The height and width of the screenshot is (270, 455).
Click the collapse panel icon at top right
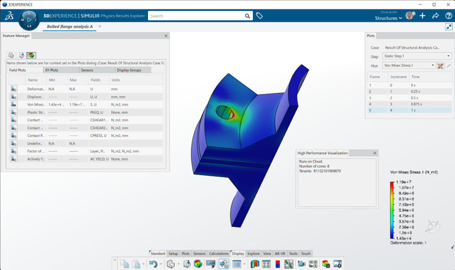449,27
